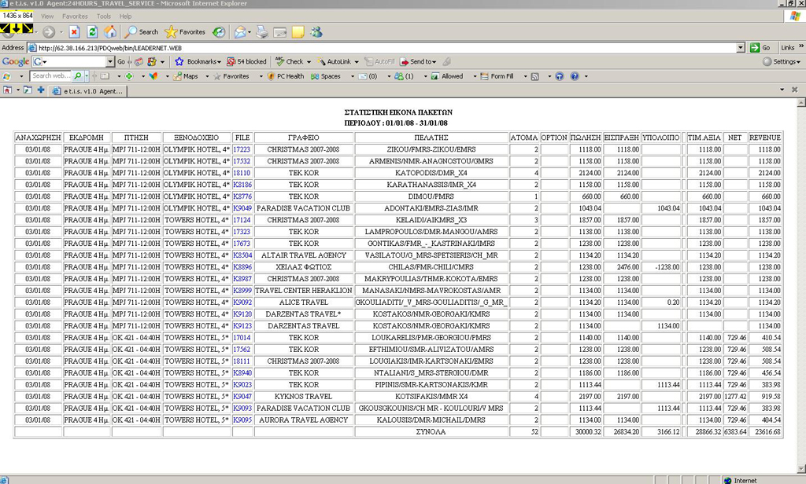Close the current tab with the X
Viewport: 806px width, 484px height.
click(795, 90)
